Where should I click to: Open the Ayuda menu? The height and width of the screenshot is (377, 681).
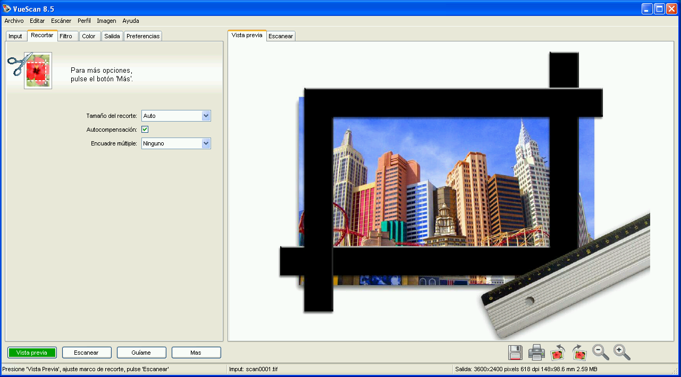(x=131, y=21)
